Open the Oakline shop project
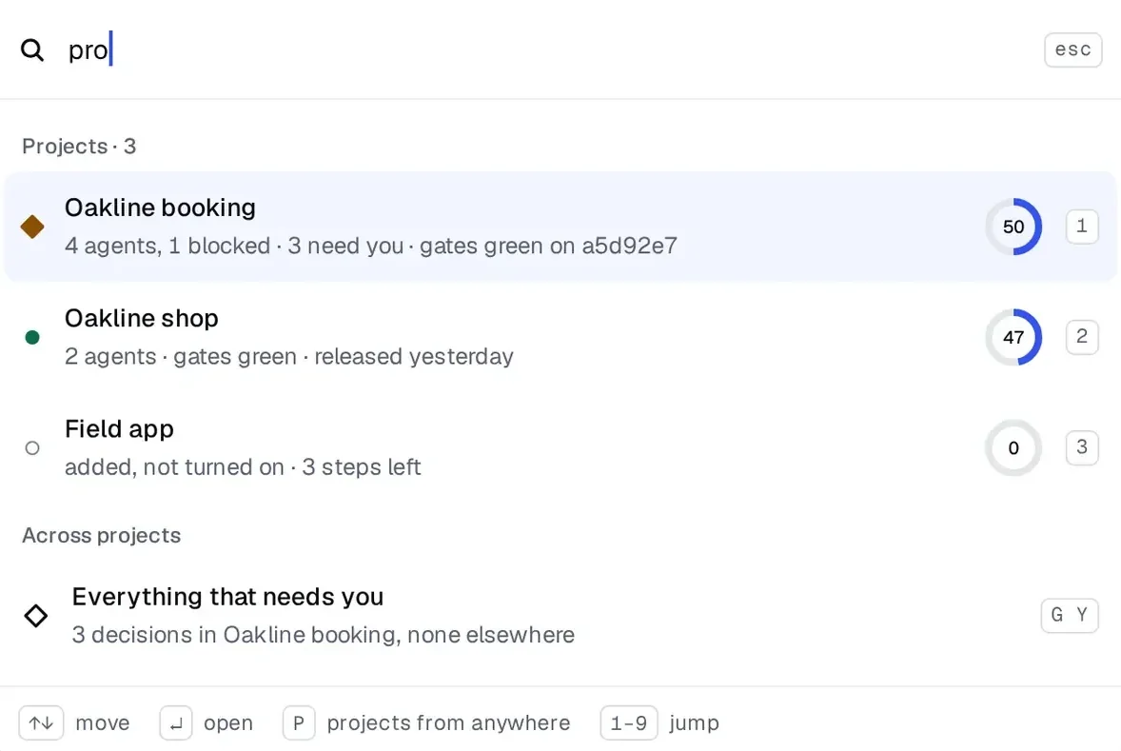Viewport: 1121px width, 751px height. click(560, 337)
